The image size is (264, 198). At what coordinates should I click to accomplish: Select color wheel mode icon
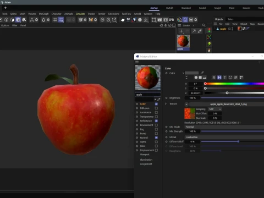coord(196,78)
